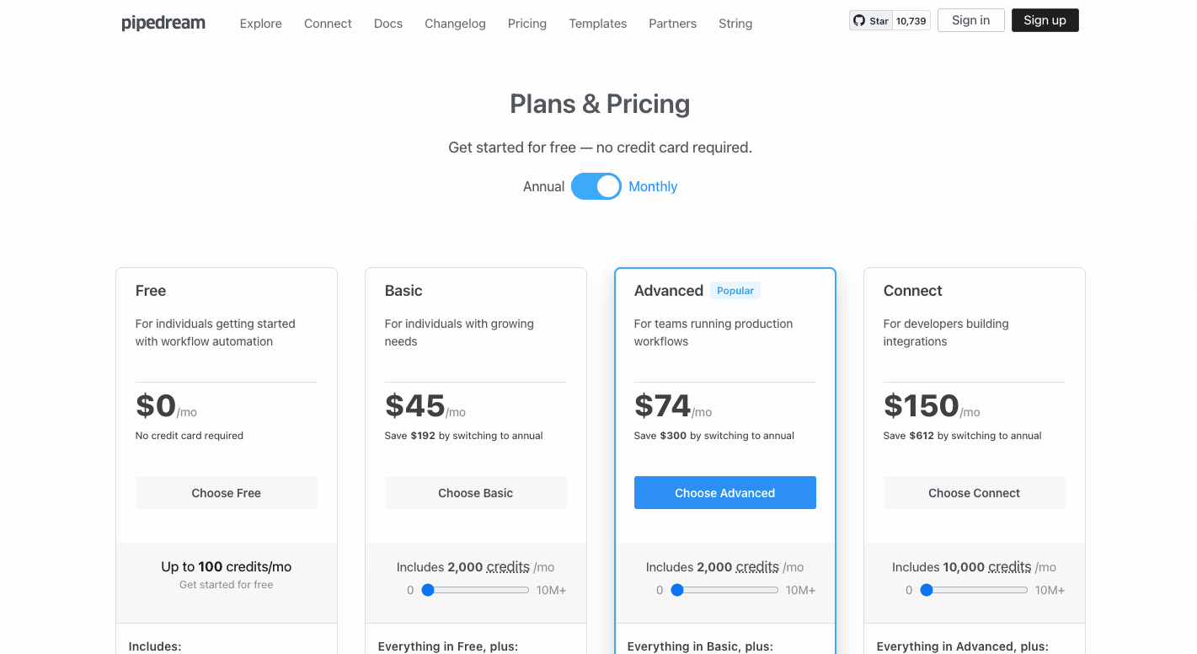Select Choose Advanced

tap(724, 492)
